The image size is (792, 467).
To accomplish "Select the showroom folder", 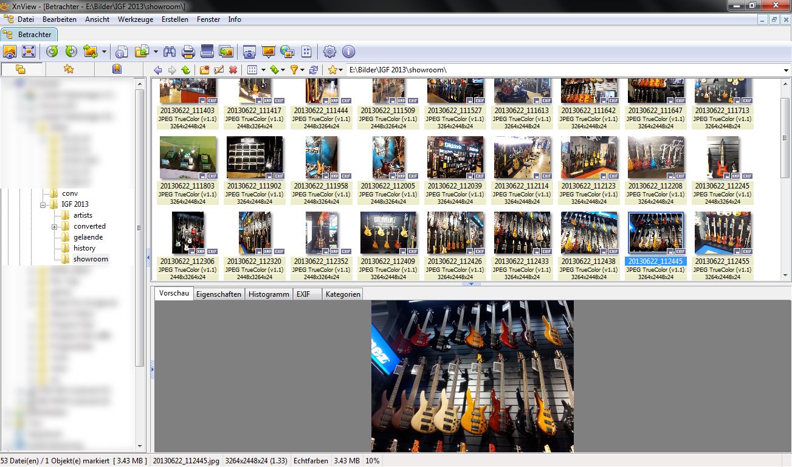I will (91, 259).
